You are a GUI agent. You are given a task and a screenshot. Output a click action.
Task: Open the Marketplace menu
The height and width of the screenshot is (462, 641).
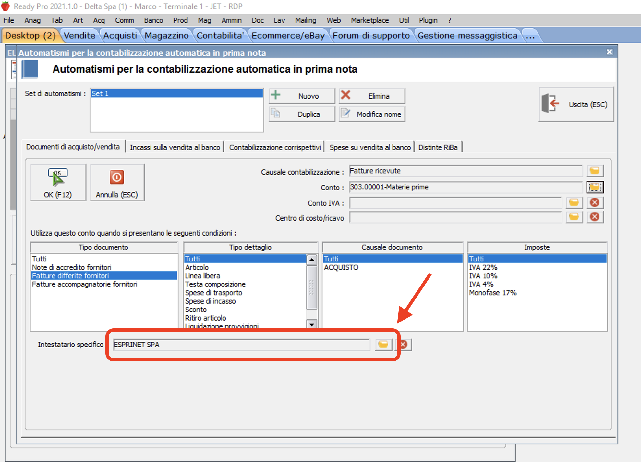[x=369, y=20]
